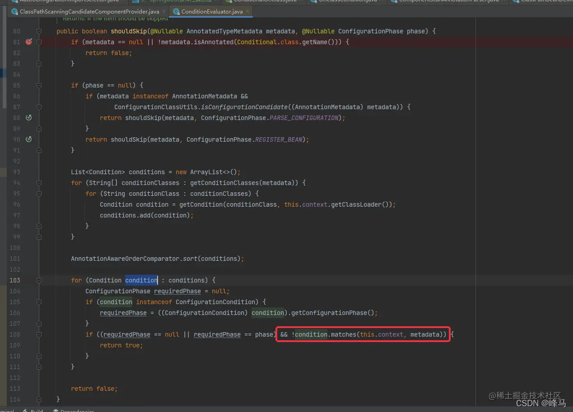Click requiredPhase declaration on line 104
The height and width of the screenshot is (412, 573).
coord(177,291)
